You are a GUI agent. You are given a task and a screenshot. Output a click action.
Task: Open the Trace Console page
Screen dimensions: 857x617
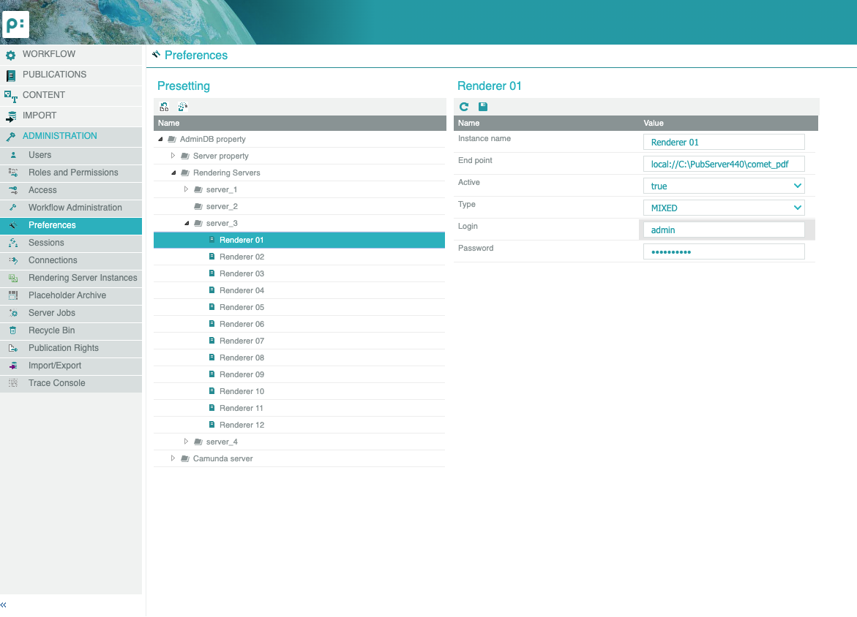pos(56,383)
